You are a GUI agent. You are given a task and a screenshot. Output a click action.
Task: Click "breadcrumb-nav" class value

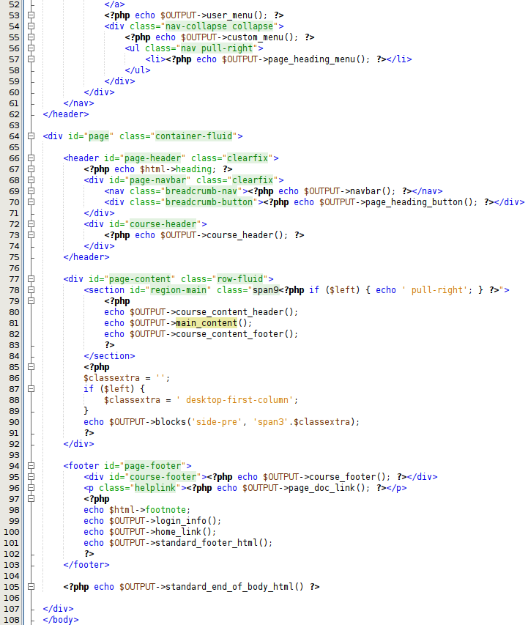[x=201, y=191]
